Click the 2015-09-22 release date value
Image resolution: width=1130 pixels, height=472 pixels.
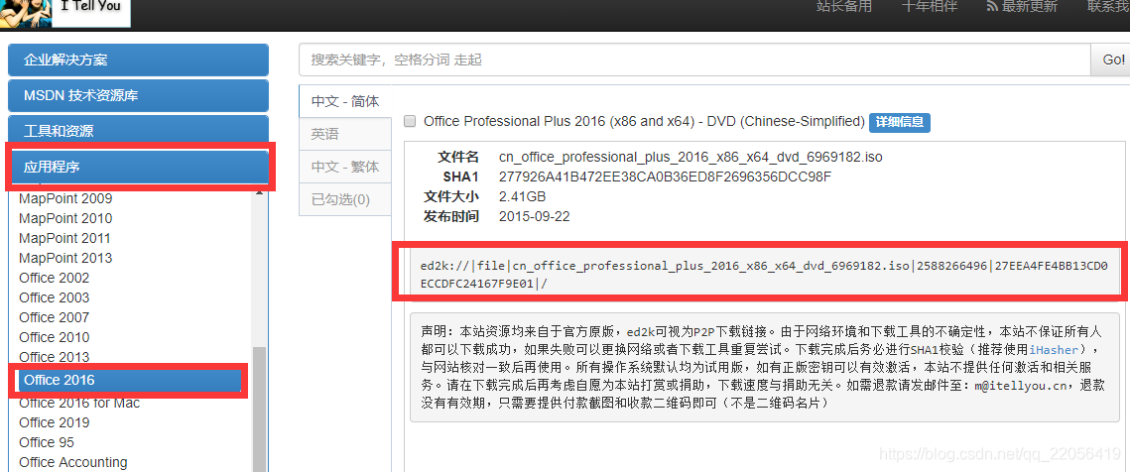pyautogui.click(x=534, y=216)
